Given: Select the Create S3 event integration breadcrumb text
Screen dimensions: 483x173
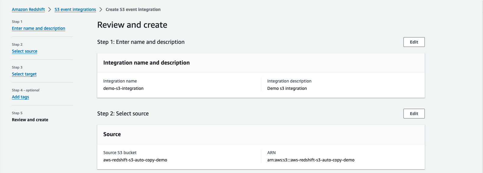Looking at the screenshot, I should click(x=133, y=9).
